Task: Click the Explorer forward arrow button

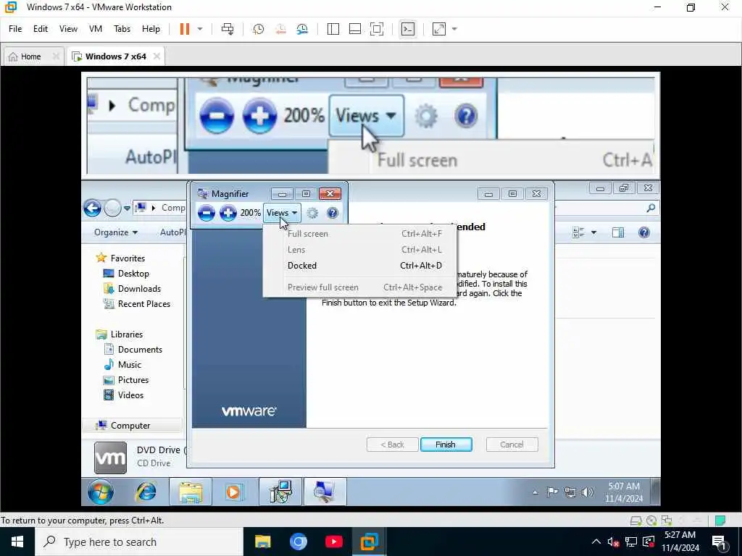Action: [112, 208]
